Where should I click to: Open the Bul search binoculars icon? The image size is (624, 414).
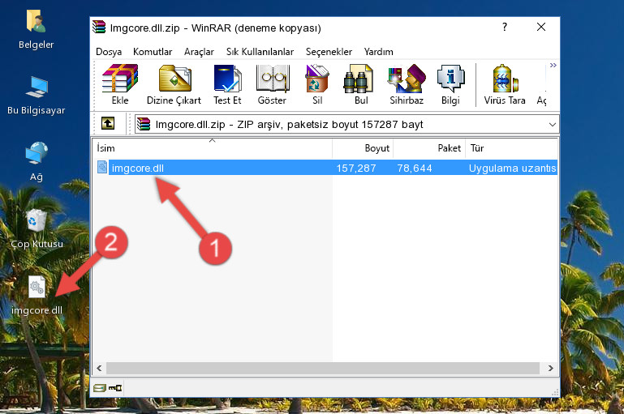360,84
